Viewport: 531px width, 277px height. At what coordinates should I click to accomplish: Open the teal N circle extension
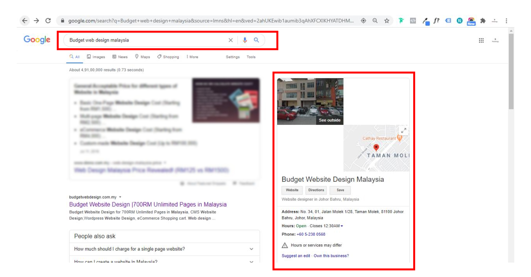pos(459,21)
